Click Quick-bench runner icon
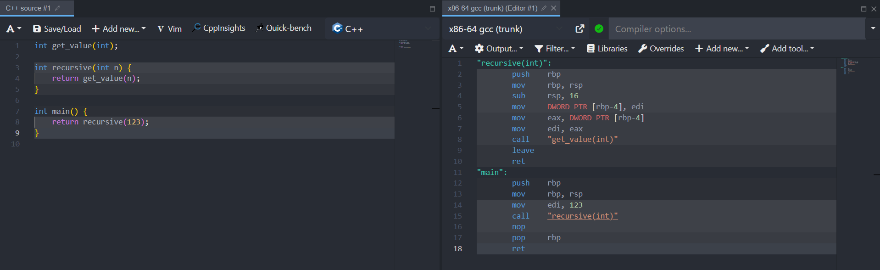This screenshot has width=880, height=270. click(x=260, y=28)
